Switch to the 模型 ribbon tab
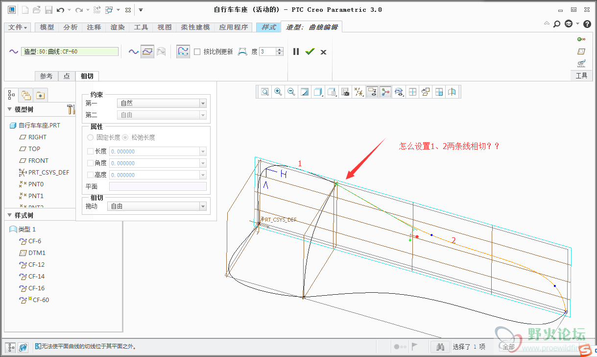 (47, 27)
